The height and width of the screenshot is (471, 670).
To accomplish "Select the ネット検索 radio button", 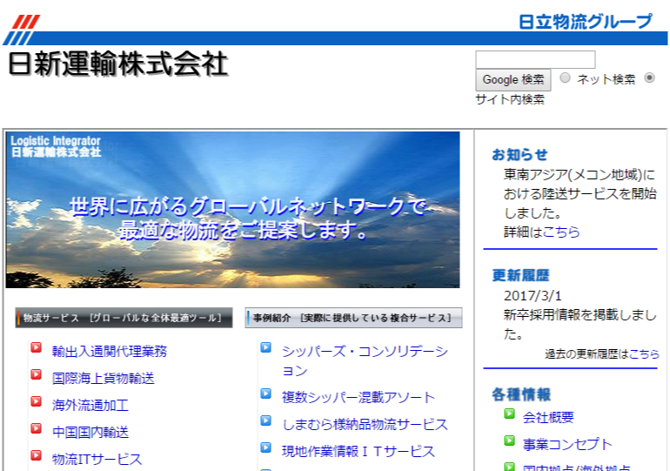I will coord(565,77).
